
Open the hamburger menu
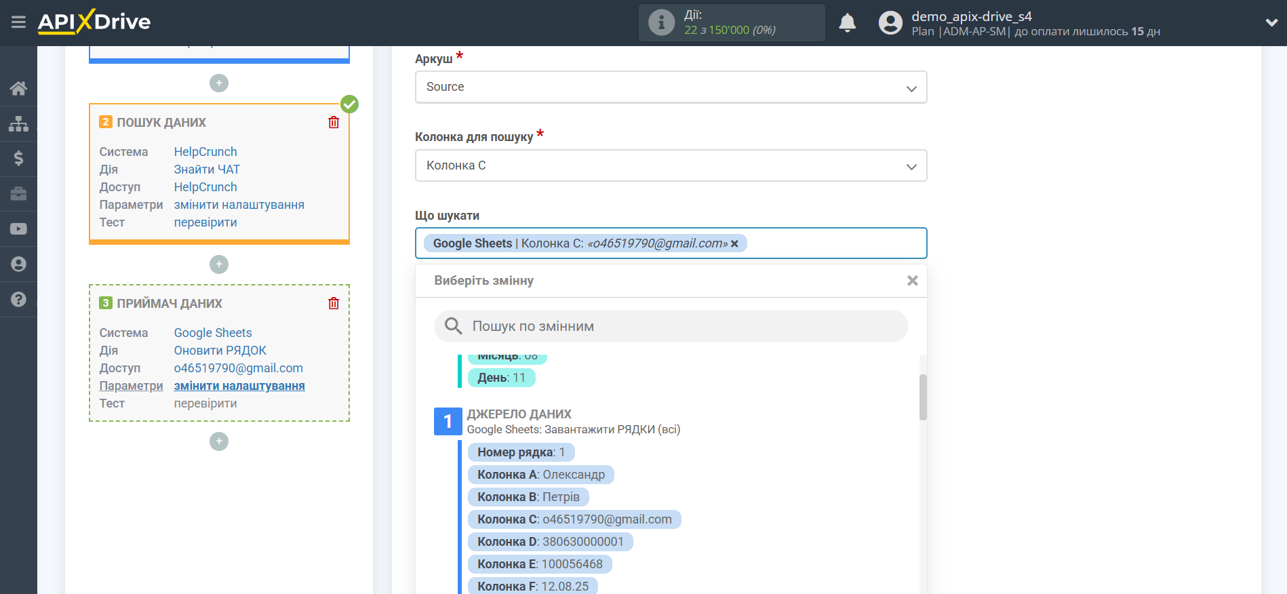pyautogui.click(x=18, y=22)
